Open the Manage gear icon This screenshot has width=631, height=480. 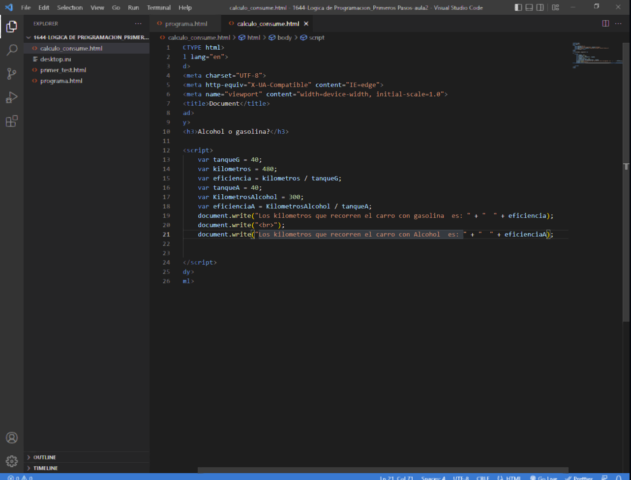click(11, 461)
